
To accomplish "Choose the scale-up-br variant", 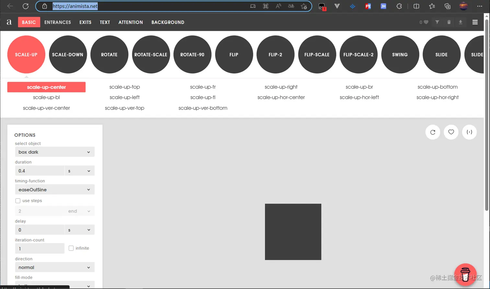I will click(359, 87).
